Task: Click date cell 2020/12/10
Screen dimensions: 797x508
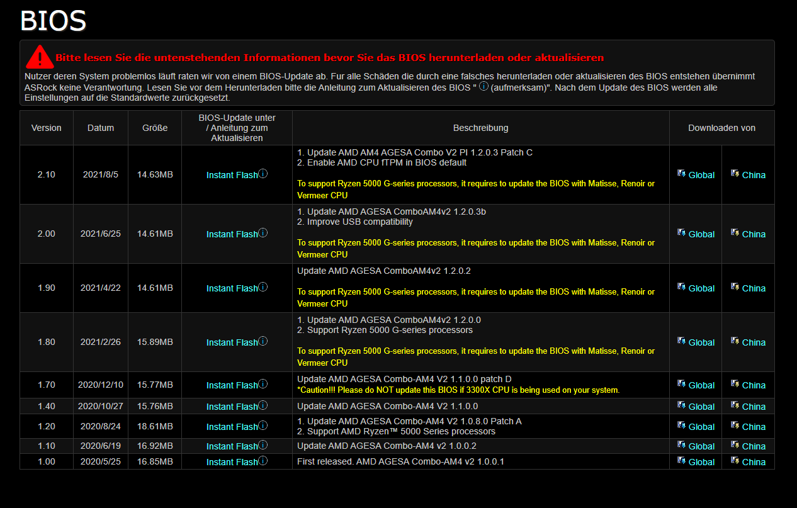Action: (101, 385)
